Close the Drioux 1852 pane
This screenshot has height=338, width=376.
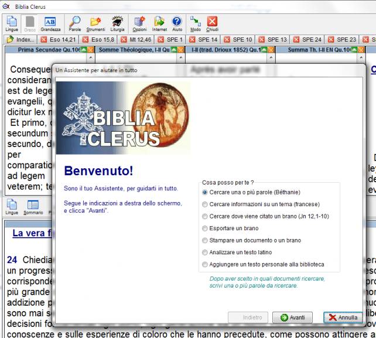coord(271,50)
